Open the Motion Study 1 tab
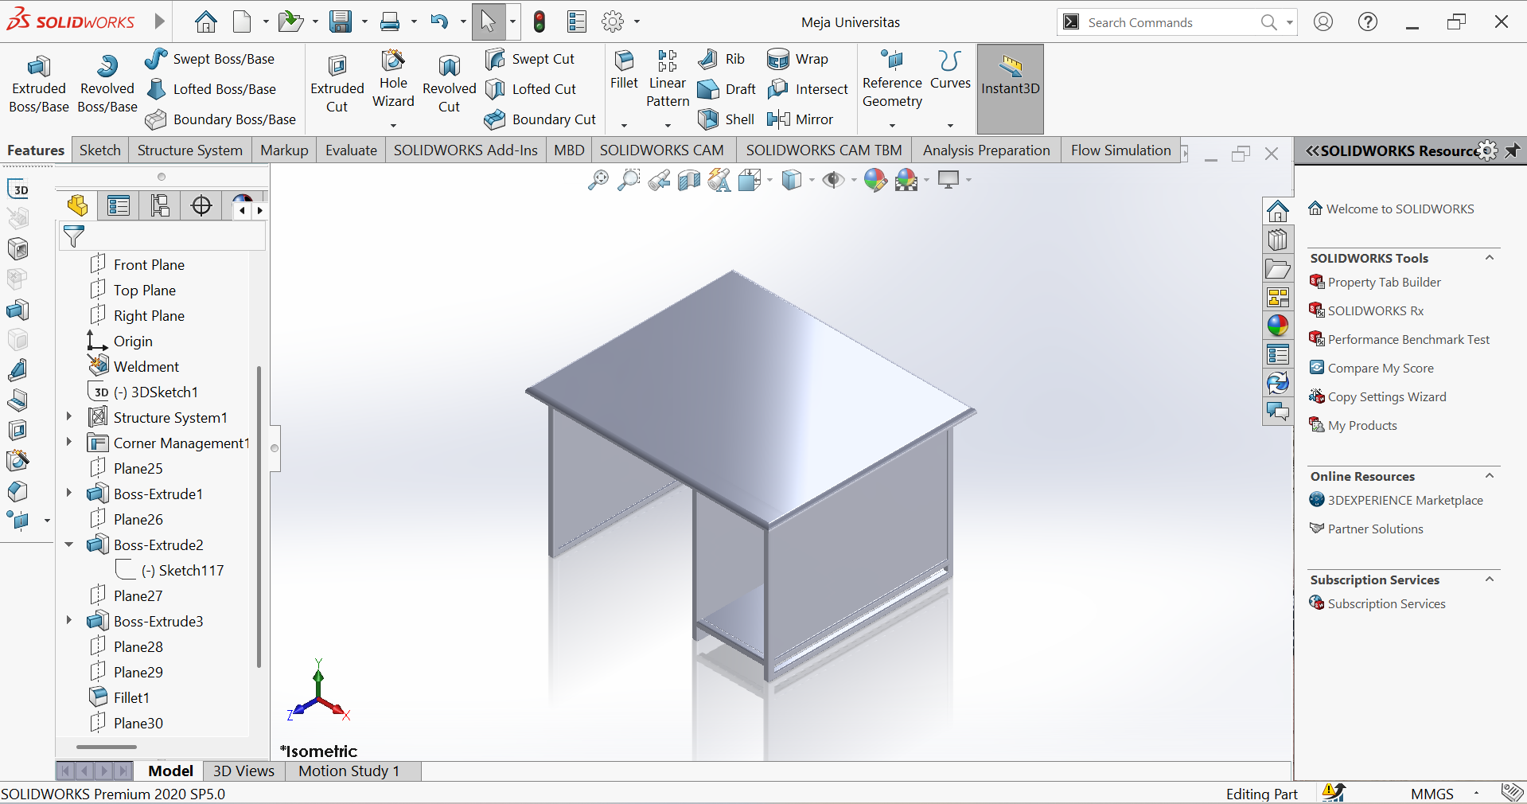Viewport: 1527px width, 804px height. point(349,771)
